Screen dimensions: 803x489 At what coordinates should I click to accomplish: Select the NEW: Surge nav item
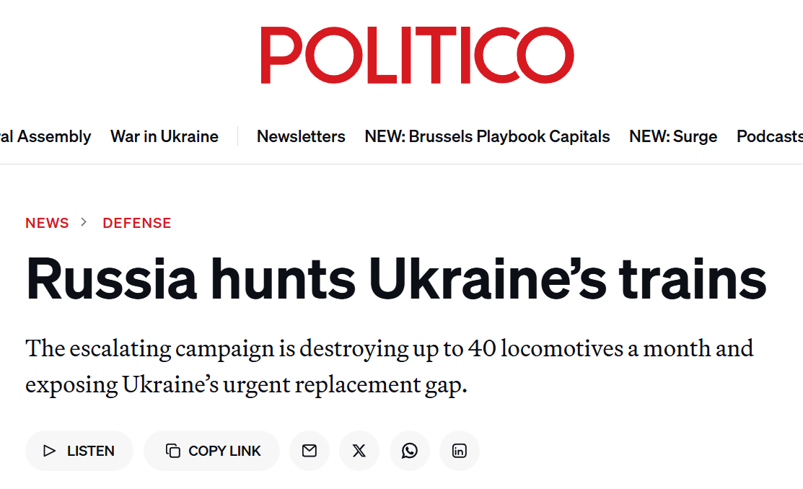(673, 136)
